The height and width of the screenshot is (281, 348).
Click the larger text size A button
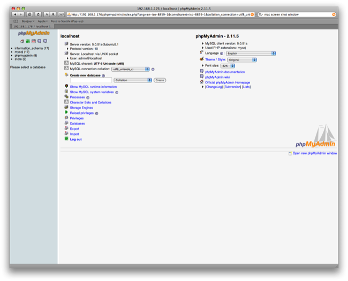pyautogui.click(x=53, y=14)
